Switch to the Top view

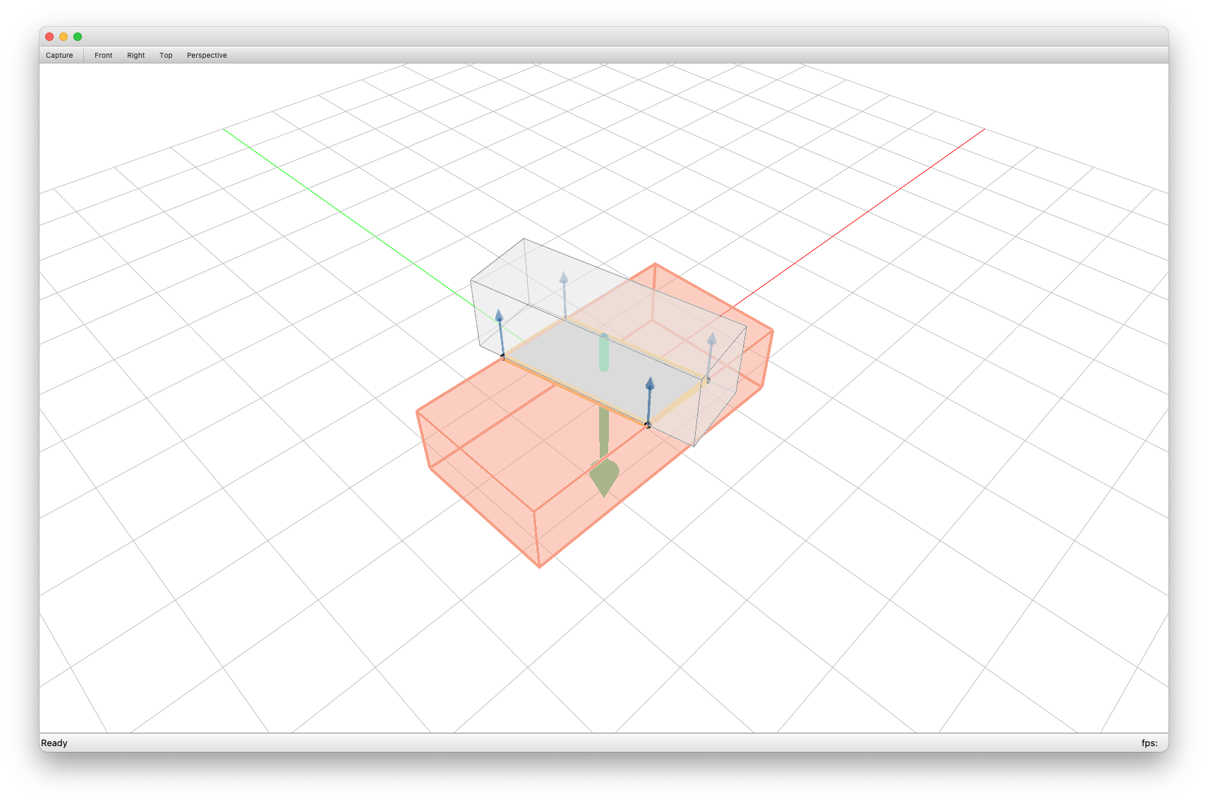coord(166,55)
